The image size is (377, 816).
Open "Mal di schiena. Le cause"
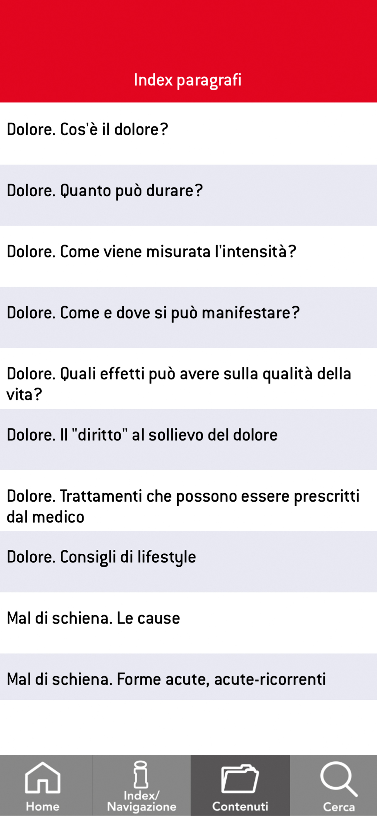(x=93, y=618)
